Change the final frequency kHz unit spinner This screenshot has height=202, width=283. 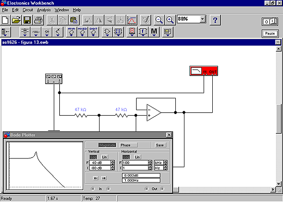[x=165, y=162]
